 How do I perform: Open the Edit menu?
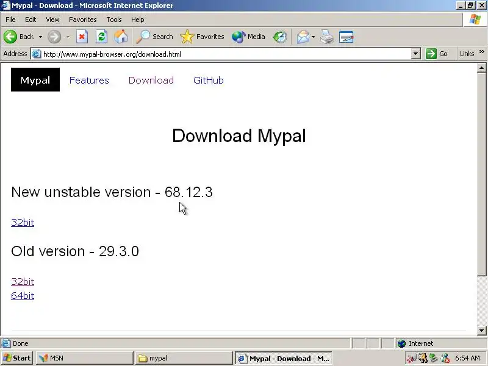click(x=30, y=20)
